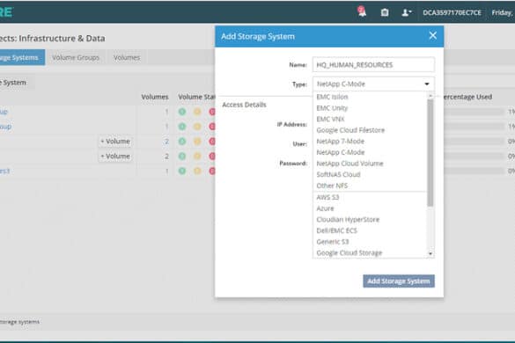
Task: Switch to the Volumes tab
Action: click(x=127, y=57)
